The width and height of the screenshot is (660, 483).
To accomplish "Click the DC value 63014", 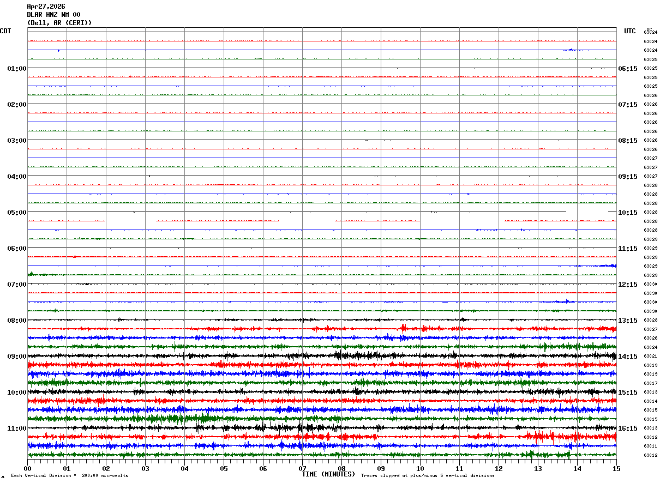I will tap(650, 401).
